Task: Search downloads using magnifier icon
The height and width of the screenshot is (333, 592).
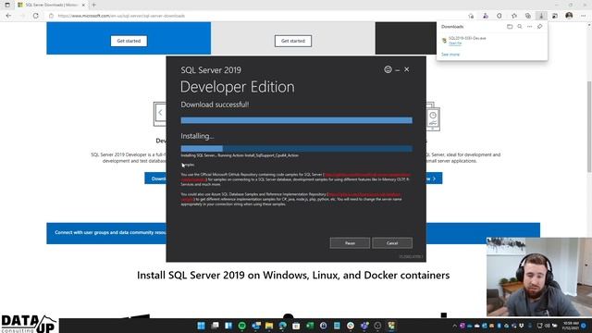Action: pyautogui.click(x=520, y=27)
